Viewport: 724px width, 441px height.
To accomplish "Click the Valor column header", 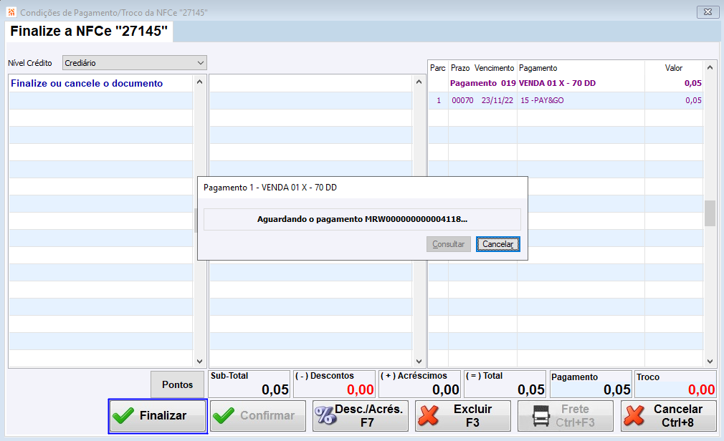I will click(673, 68).
